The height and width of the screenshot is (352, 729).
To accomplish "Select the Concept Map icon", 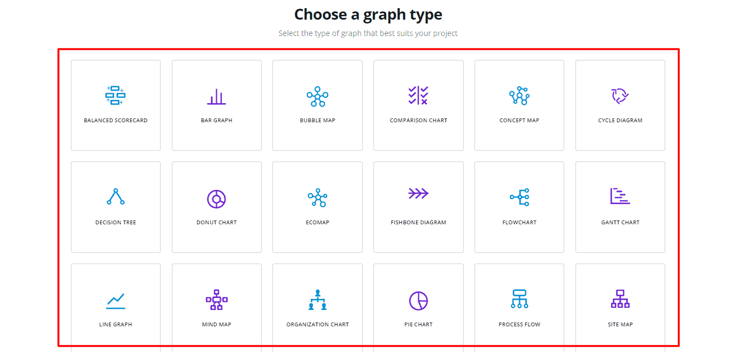I will [x=519, y=96].
